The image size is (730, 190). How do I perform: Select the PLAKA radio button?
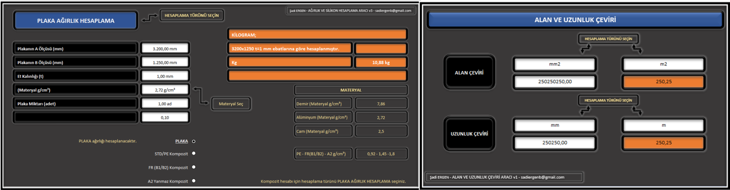[x=194, y=141]
